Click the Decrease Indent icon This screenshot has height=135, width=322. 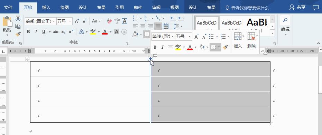point(173,18)
